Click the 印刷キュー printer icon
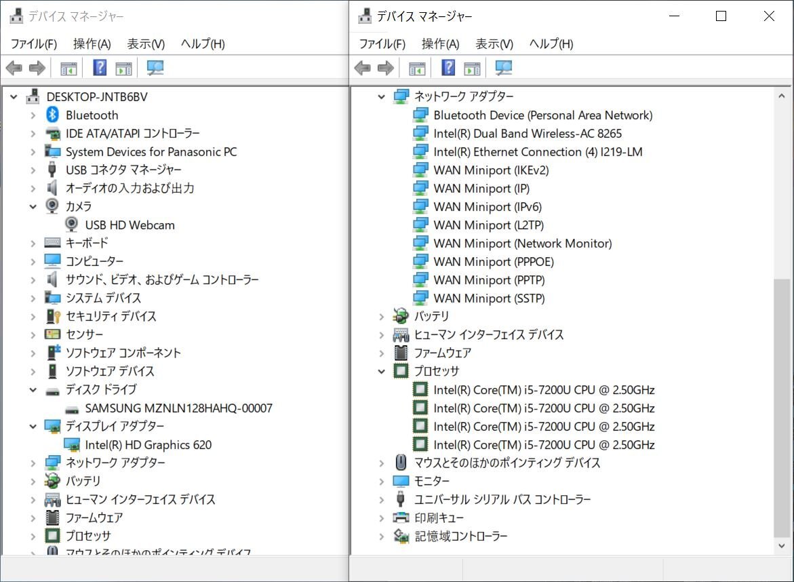This screenshot has width=794, height=582. (401, 518)
